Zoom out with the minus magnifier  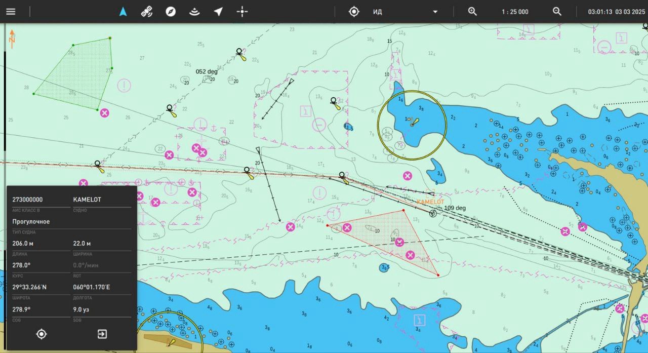point(557,12)
